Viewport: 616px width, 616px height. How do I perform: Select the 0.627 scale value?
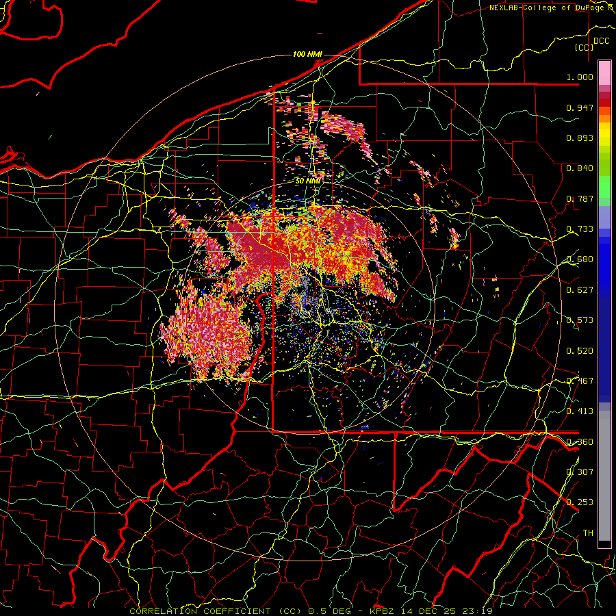pyautogui.click(x=580, y=290)
